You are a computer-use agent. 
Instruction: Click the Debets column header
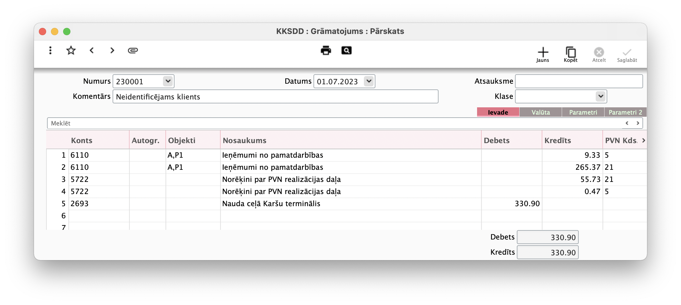(x=512, y=140)
